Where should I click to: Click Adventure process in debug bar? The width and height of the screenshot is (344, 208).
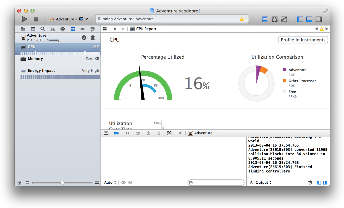pos(200,133)
